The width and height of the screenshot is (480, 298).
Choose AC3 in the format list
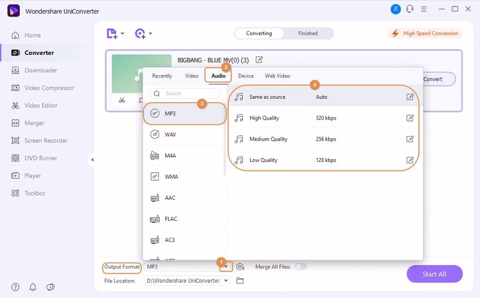(185, 240)
